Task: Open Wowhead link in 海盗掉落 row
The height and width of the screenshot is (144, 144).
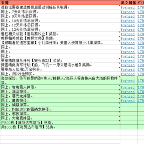Action: (128, 92)
